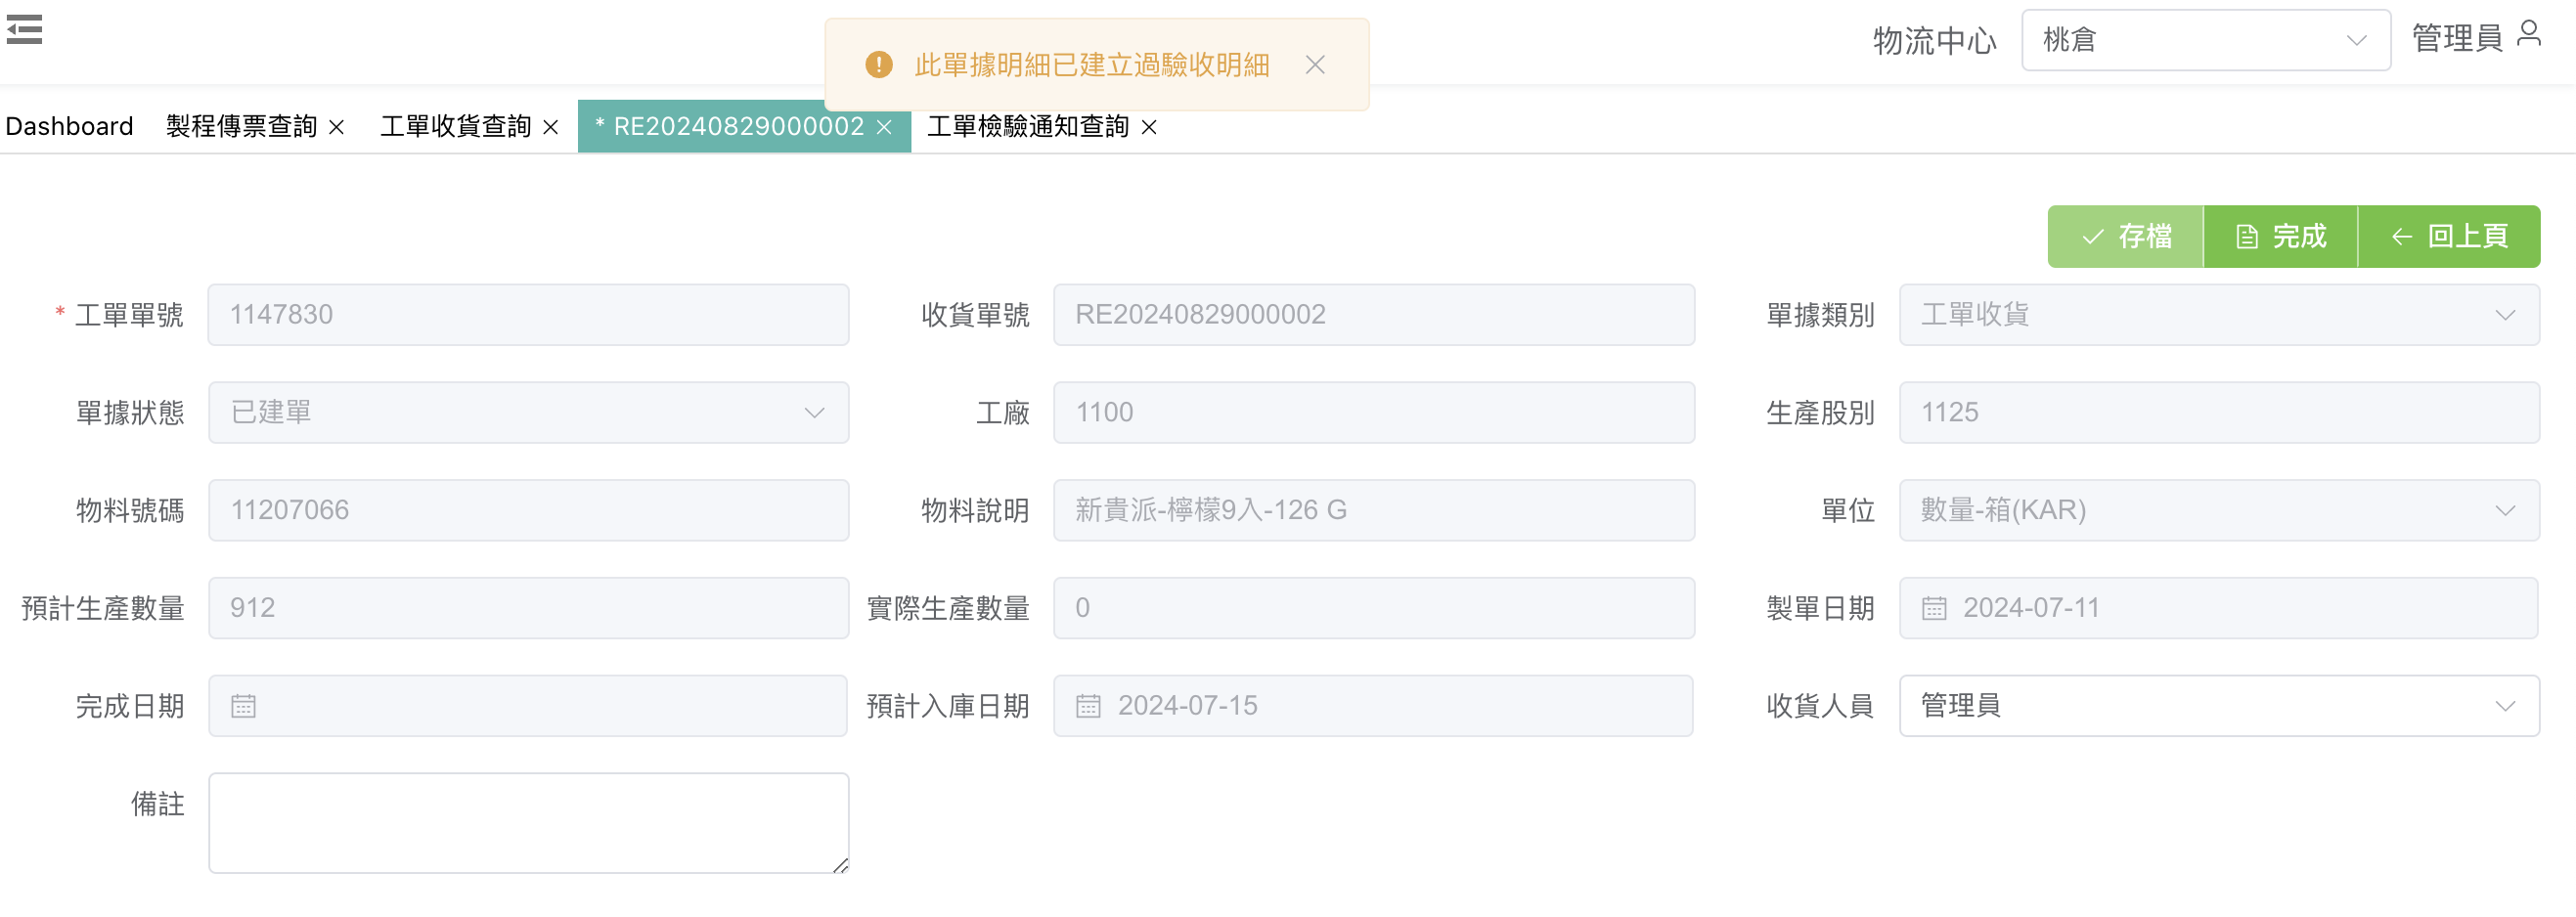This screenshot has width=2576, height=917.
Task: Click into the 備註 text area
Action: [528, 822]
